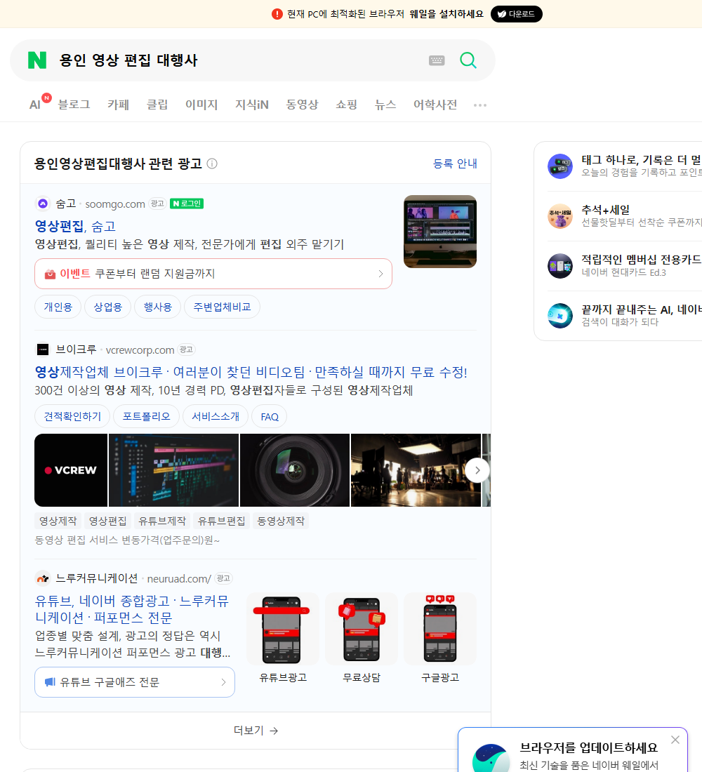702x772 pixels.
Task: Click the green magnifier search icon
Action: [468, 60]
